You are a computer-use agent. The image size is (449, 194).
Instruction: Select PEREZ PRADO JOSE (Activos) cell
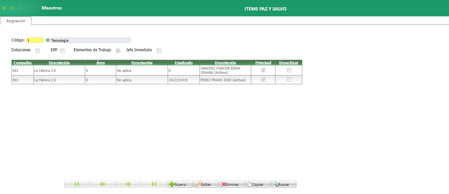point(225,80)
